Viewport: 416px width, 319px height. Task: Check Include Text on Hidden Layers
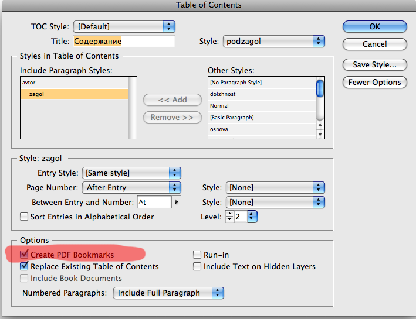pos(197,266)
